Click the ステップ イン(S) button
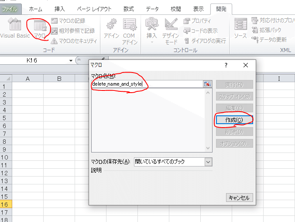 pos(234,97)
